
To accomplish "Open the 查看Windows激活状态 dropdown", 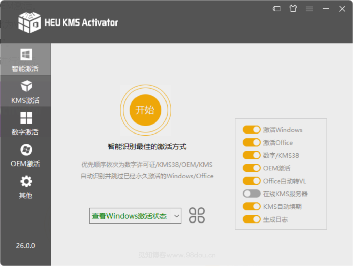I will [134, 215].
